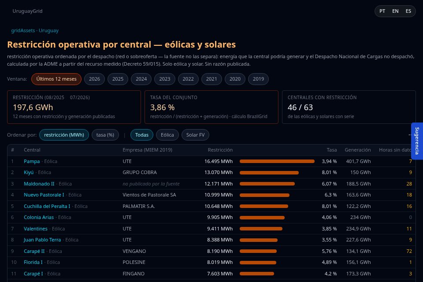The height and width of the screenshot is (282, 423).
Task: Click the 8,01 % rate for Kiyú
Action: pyautogui.click(x=329, y=172)
